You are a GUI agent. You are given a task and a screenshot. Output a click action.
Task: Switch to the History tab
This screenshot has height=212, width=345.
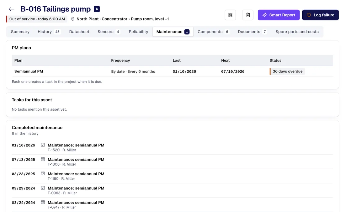tap(49, 32)
